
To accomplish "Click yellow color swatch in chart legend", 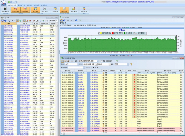I will [x=101, y=33].
